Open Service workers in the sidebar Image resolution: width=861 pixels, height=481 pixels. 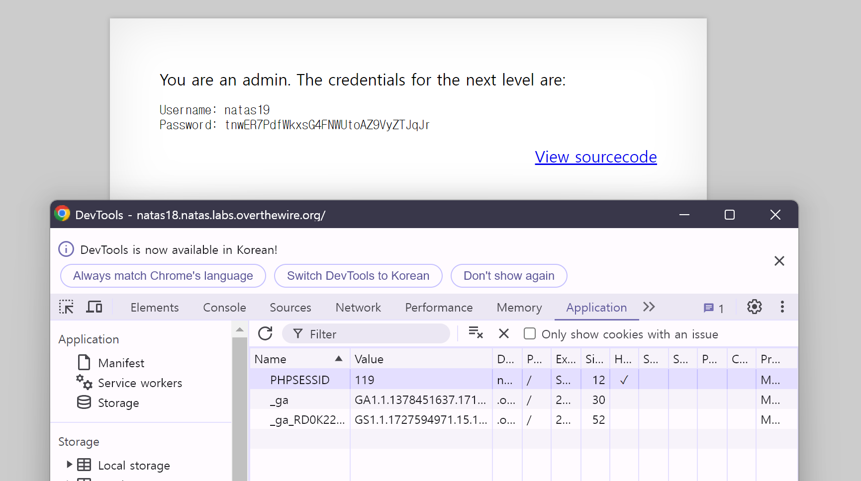(x=140, y=383)
